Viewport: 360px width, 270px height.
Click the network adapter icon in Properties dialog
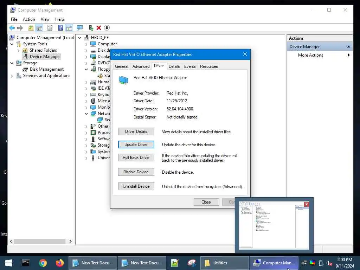pyautogui.click(x=123, y=81)
